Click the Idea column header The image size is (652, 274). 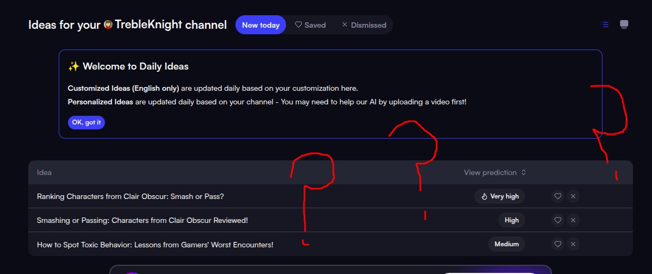click(44, 172)
